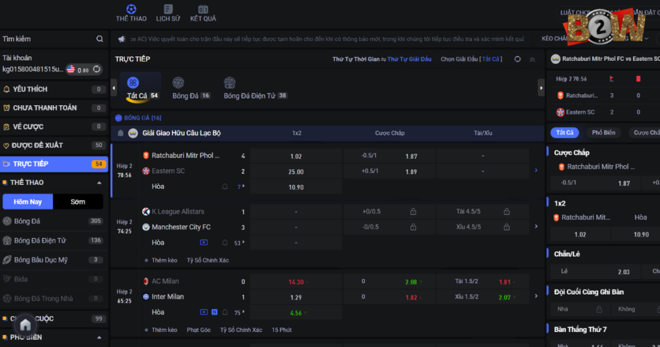Bet Eastern SC win at 25.00 odds
The height and width of the screenshot is (347, 660).
296,172
